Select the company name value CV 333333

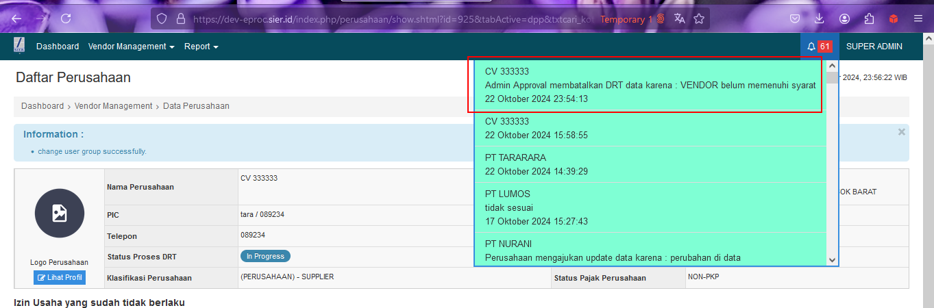click(x=259, y=178)
